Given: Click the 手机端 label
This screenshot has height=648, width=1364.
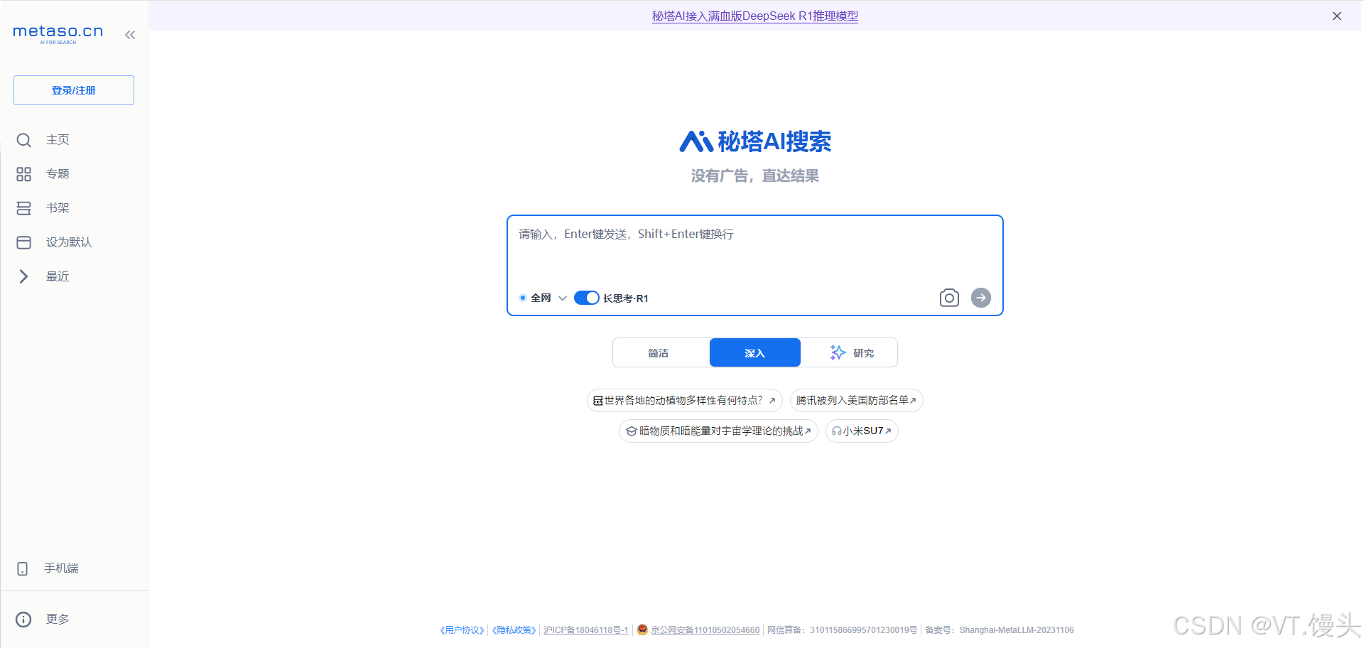Looking at the screenshot, I should point(61,568).
